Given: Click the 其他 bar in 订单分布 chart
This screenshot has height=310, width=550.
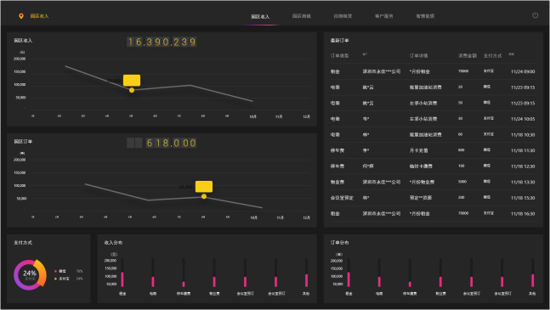Looking at the screenshot, I should [532, 280].
